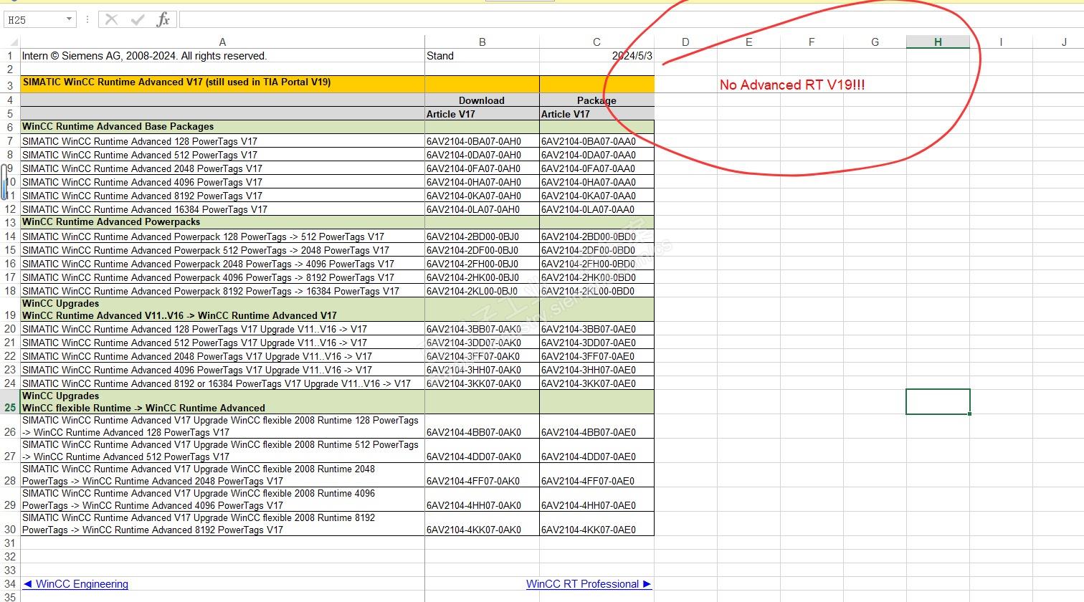1084x602 pixels.
Task: Select the '16384 PowerTags V17' base package cell
Action: pos(222,209)
